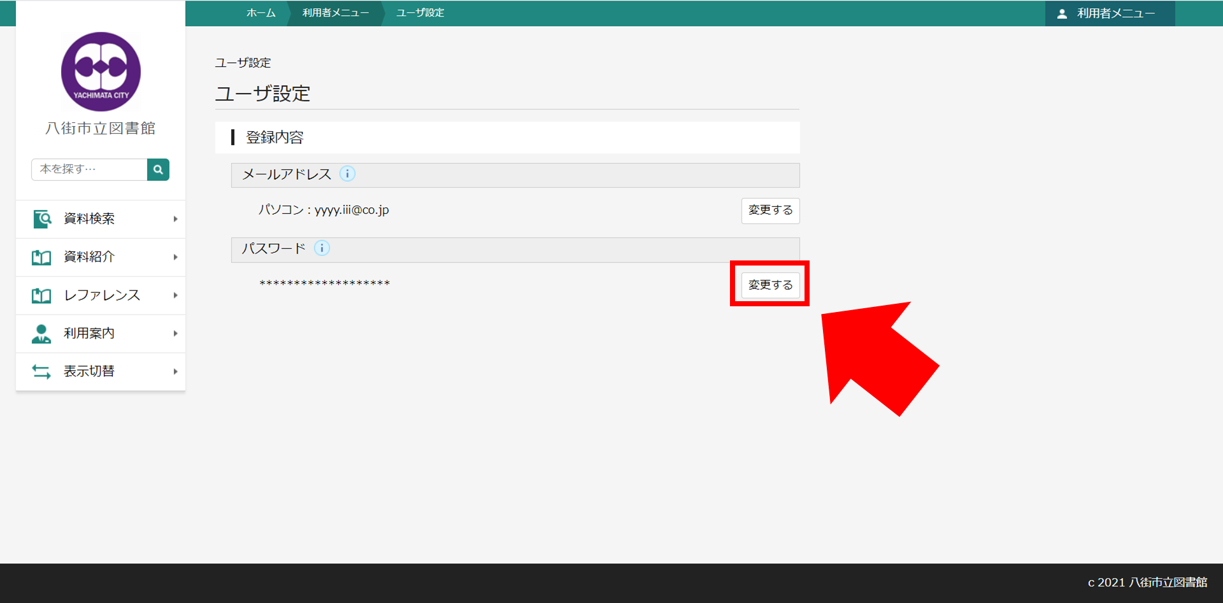Click 八街市立図書館 library name link
Screen dimensions: 1223x603
click(x=101, y=128)
